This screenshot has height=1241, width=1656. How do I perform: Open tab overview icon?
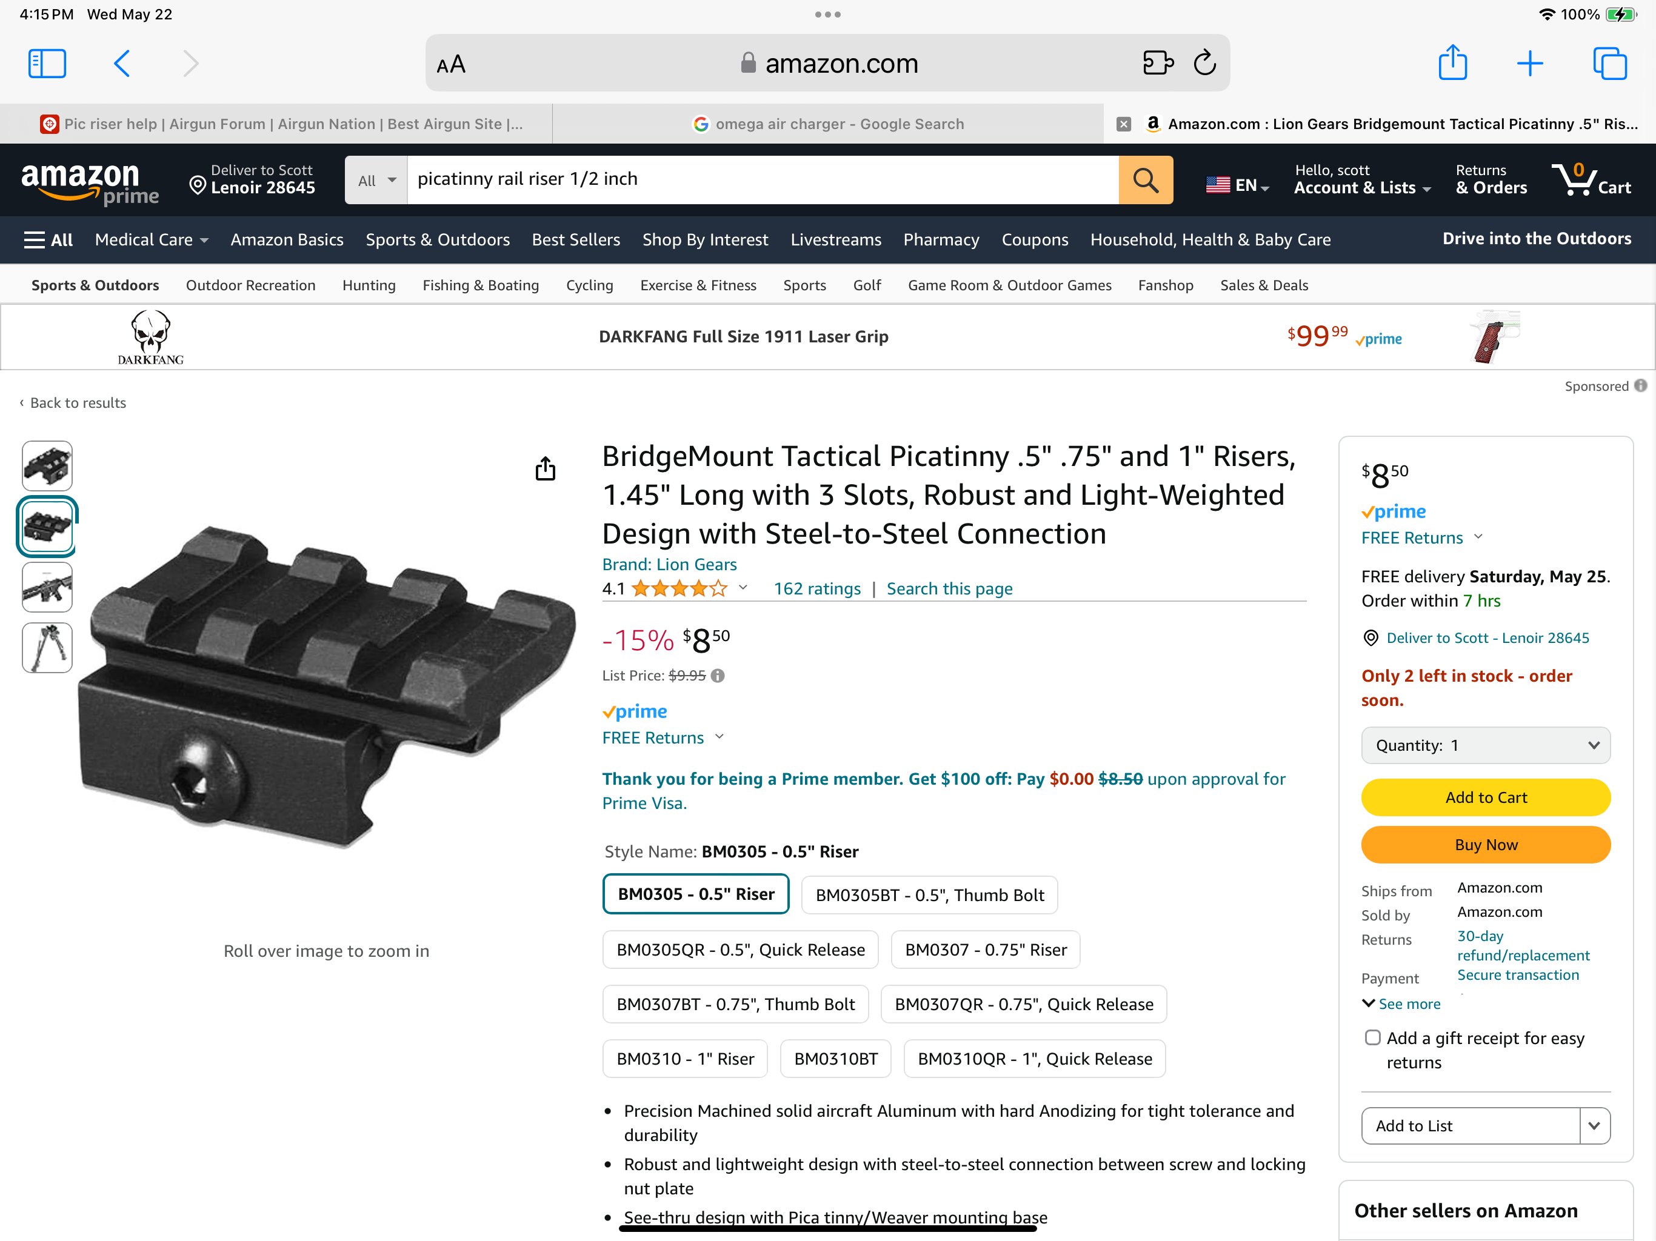pyautogui.click(x=1609, y=64)
